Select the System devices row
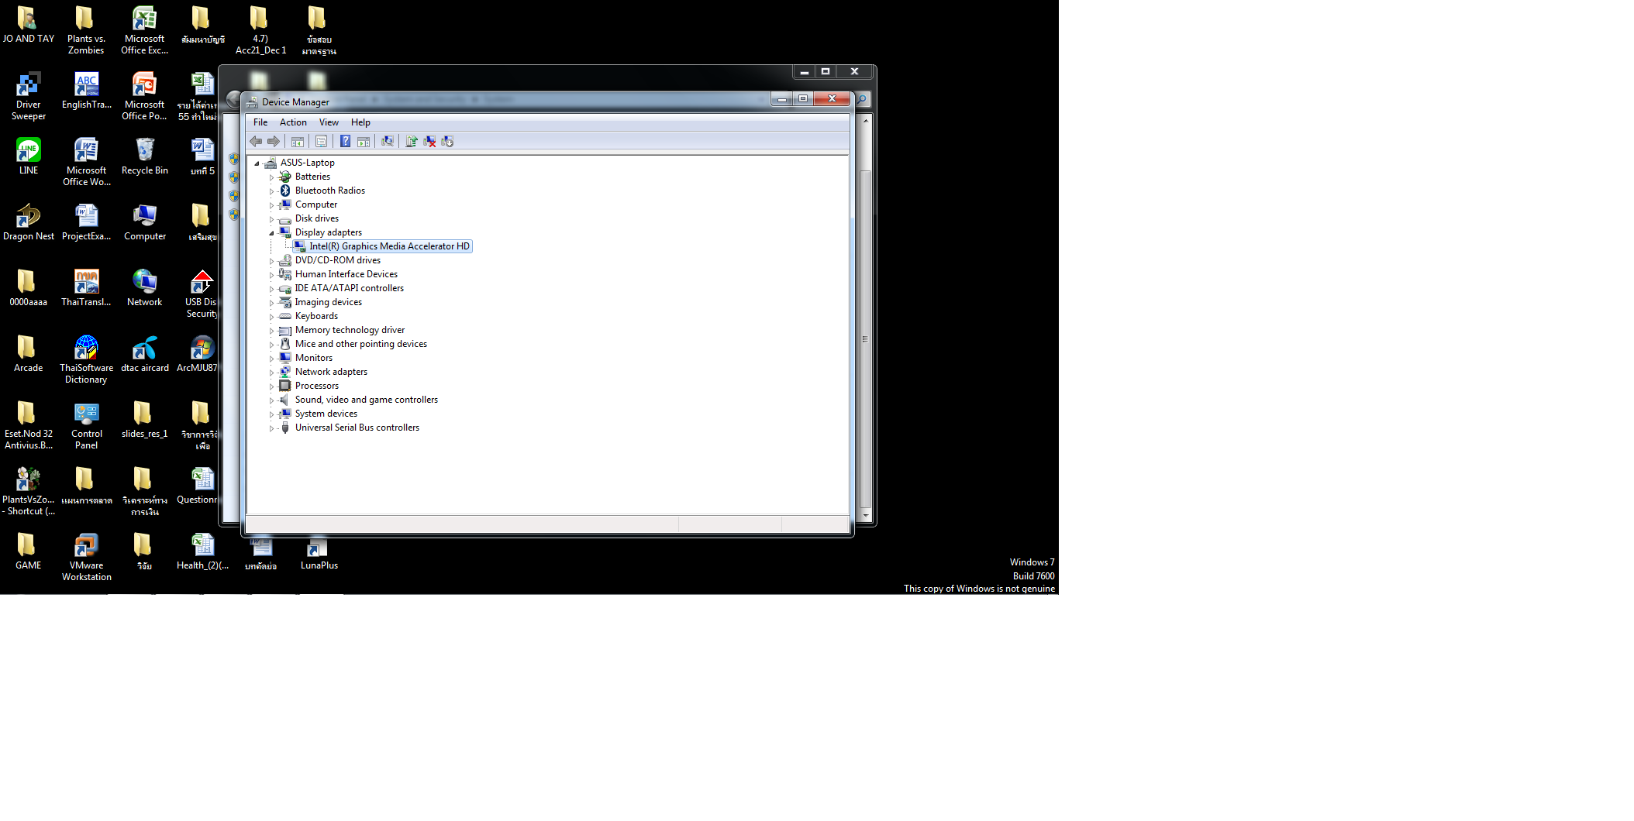Image resolution: width=1634 pixels, height=821 pixels. (x=326, y=414)
